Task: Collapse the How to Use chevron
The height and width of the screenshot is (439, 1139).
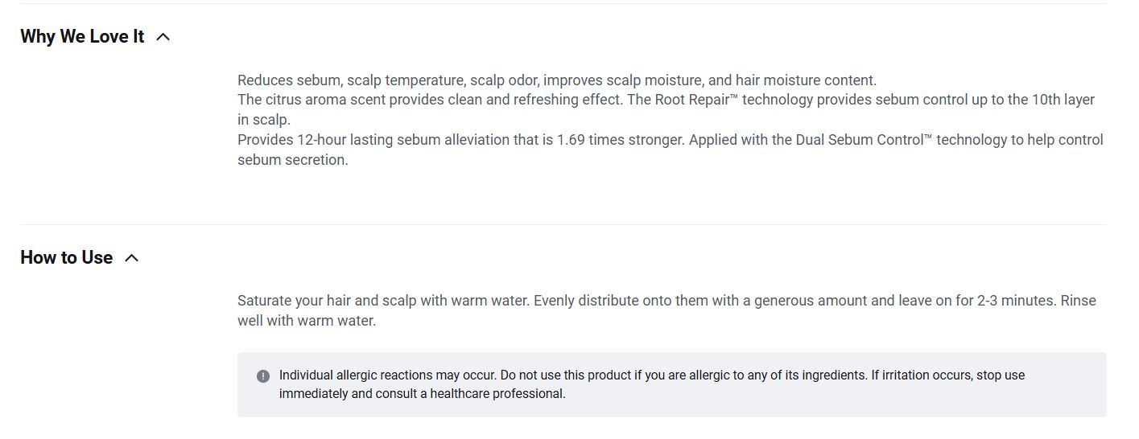Action: tap(133, 258)
